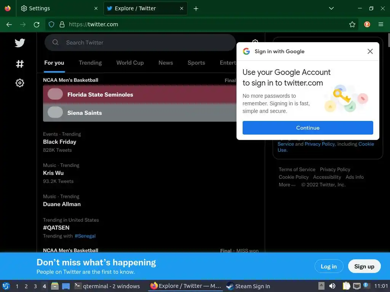Go back with browser back arrow
Screen dimensions: 390x292
[9, 24]
